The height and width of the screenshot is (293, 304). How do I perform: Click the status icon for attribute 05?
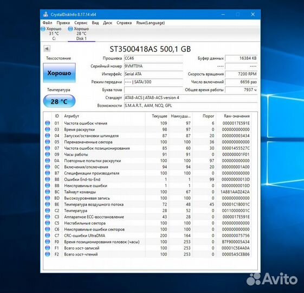point(48,142)
